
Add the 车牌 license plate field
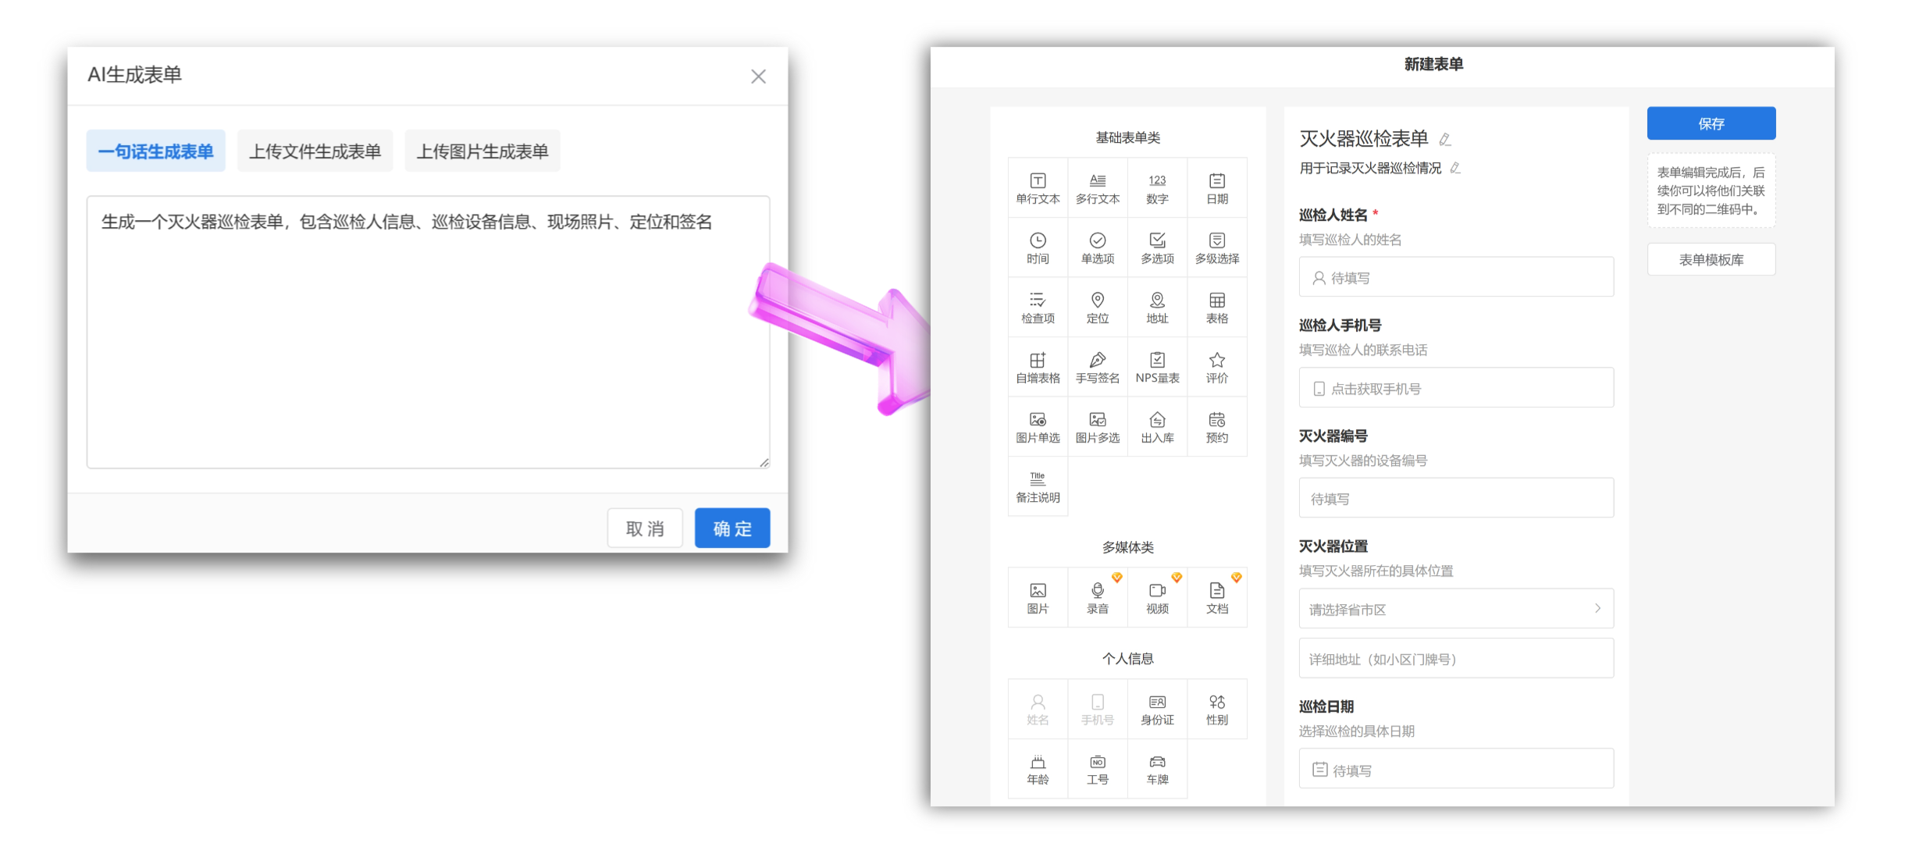[1157, 769]
